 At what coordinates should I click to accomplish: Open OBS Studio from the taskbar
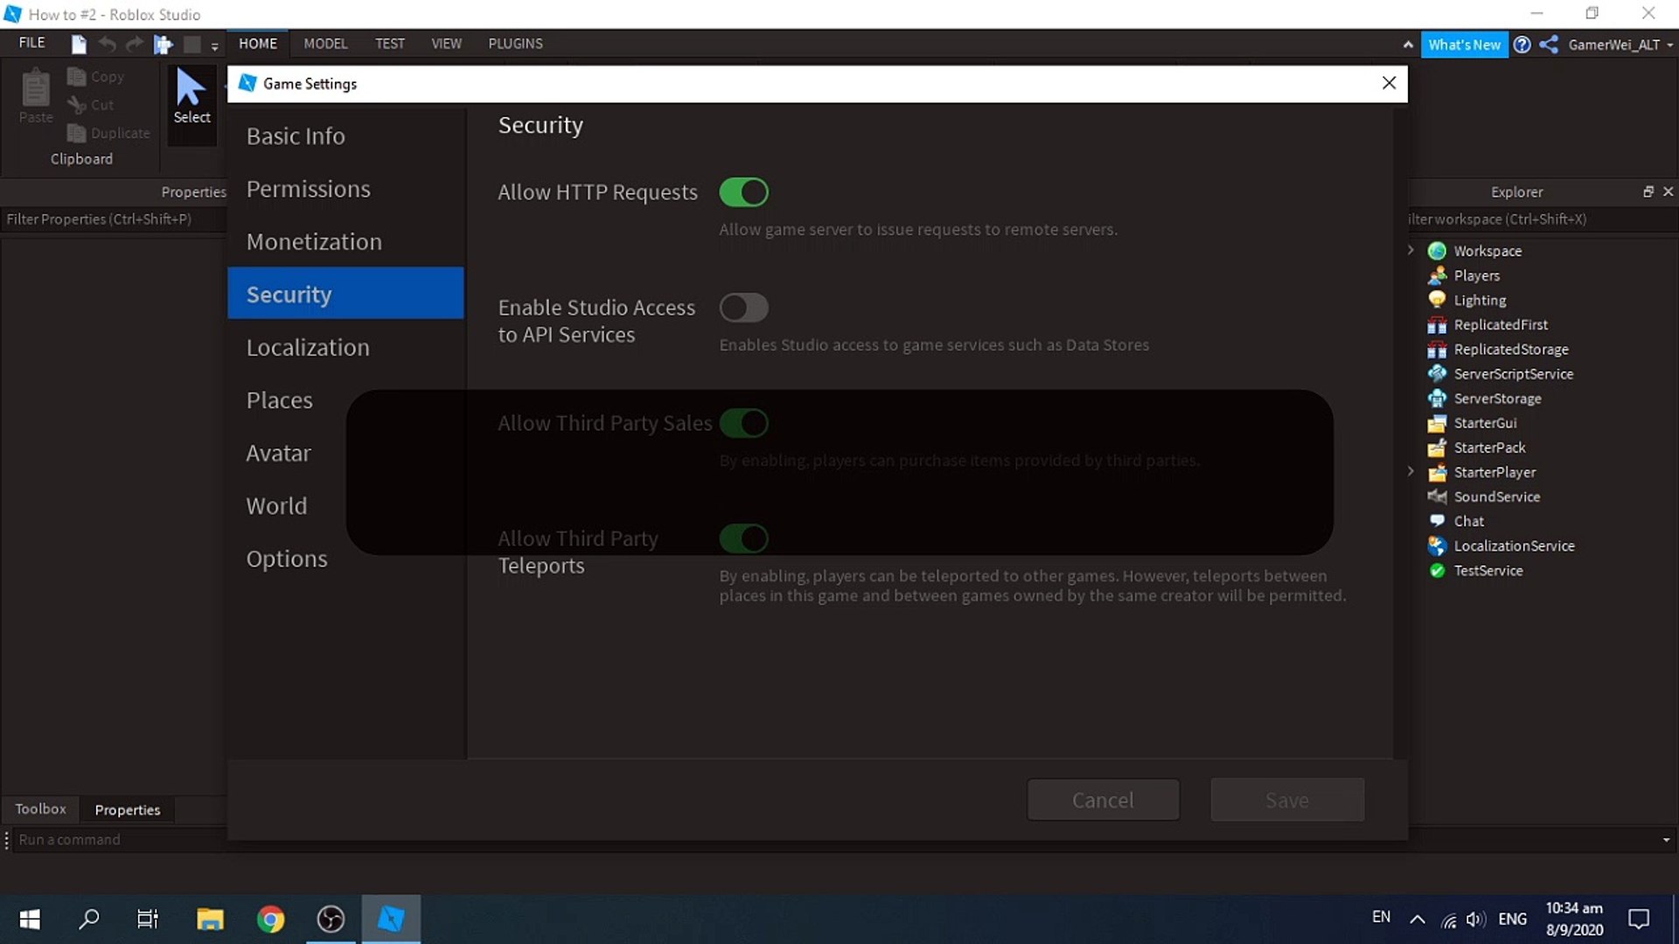tap(331, 920)
